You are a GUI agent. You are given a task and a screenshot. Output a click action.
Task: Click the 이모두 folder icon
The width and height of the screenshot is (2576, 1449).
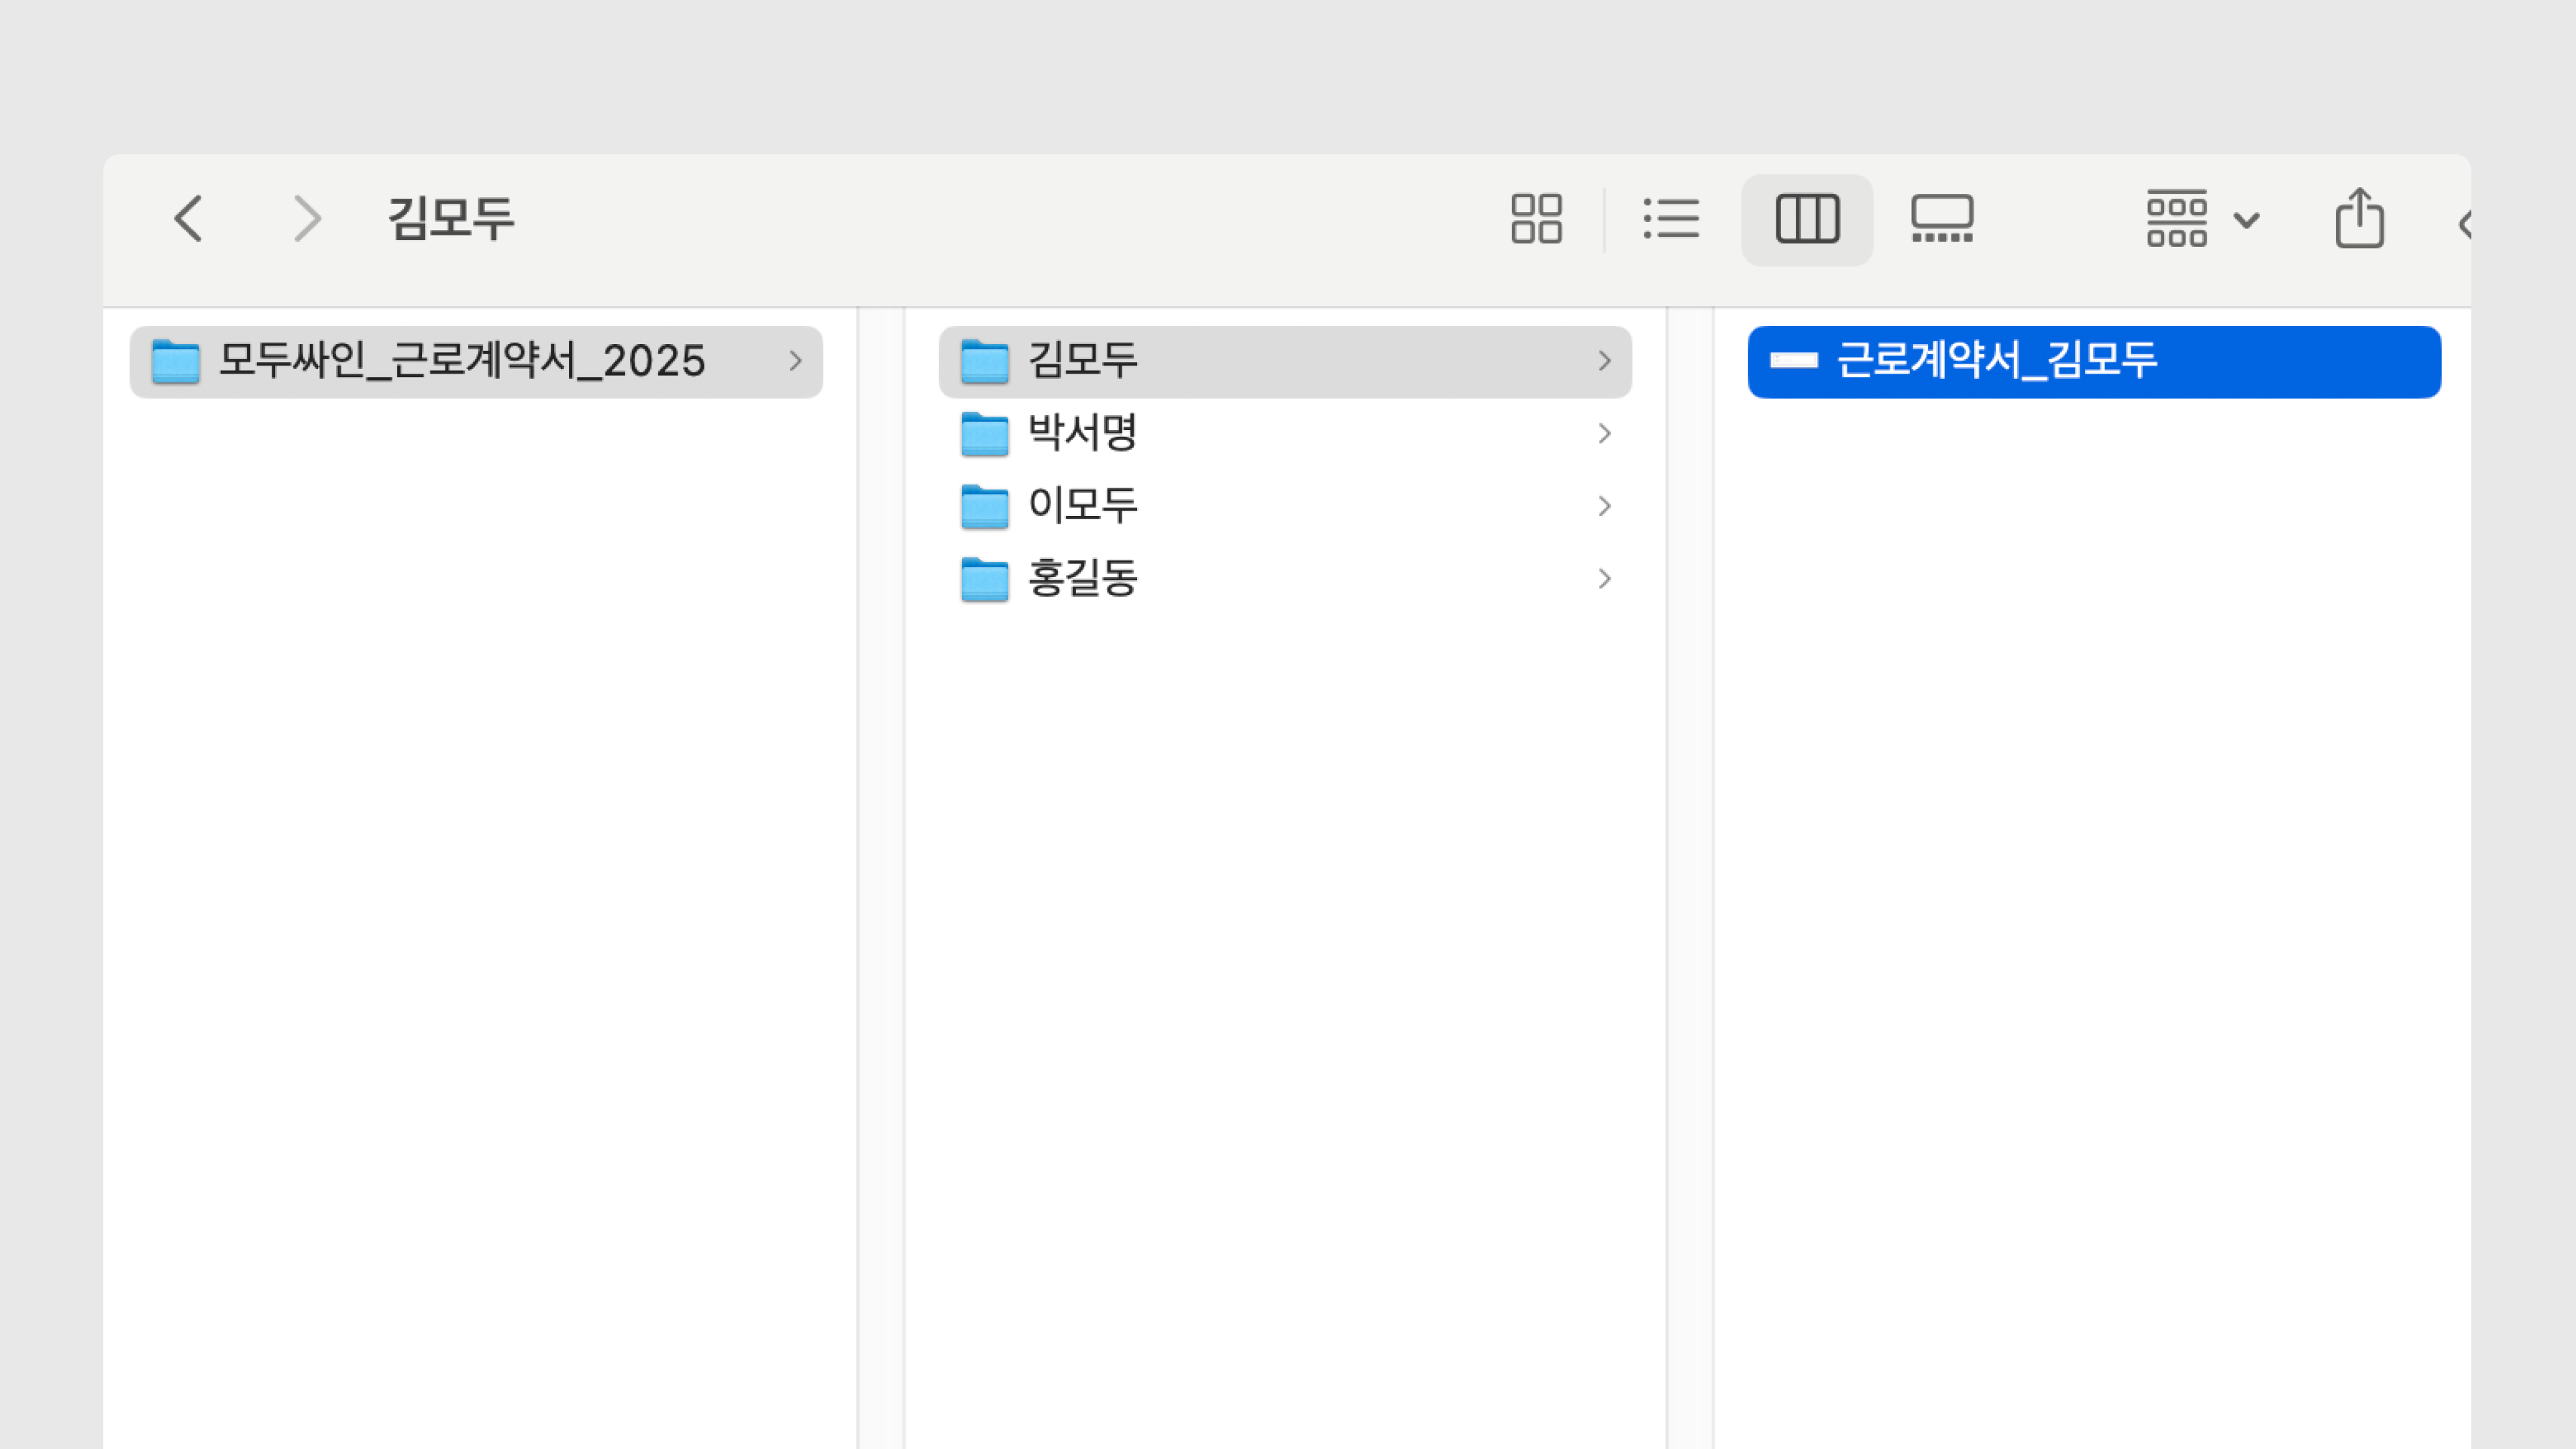(984, 506)
